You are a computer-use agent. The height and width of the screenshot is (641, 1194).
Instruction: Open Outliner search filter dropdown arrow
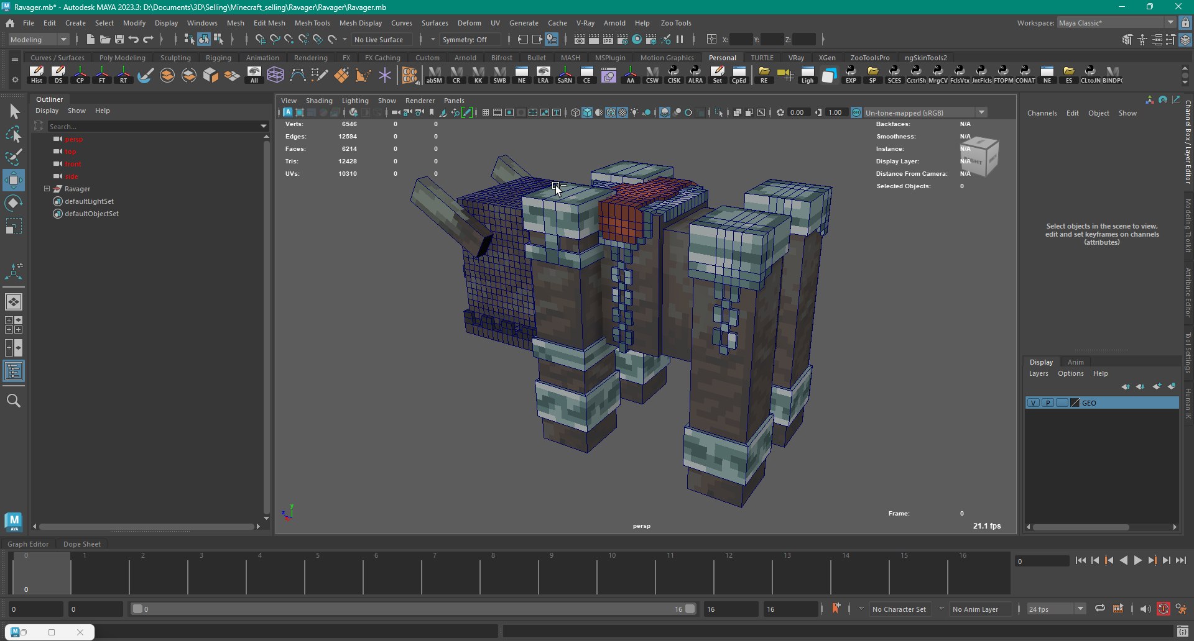click(x=264, y=126)
